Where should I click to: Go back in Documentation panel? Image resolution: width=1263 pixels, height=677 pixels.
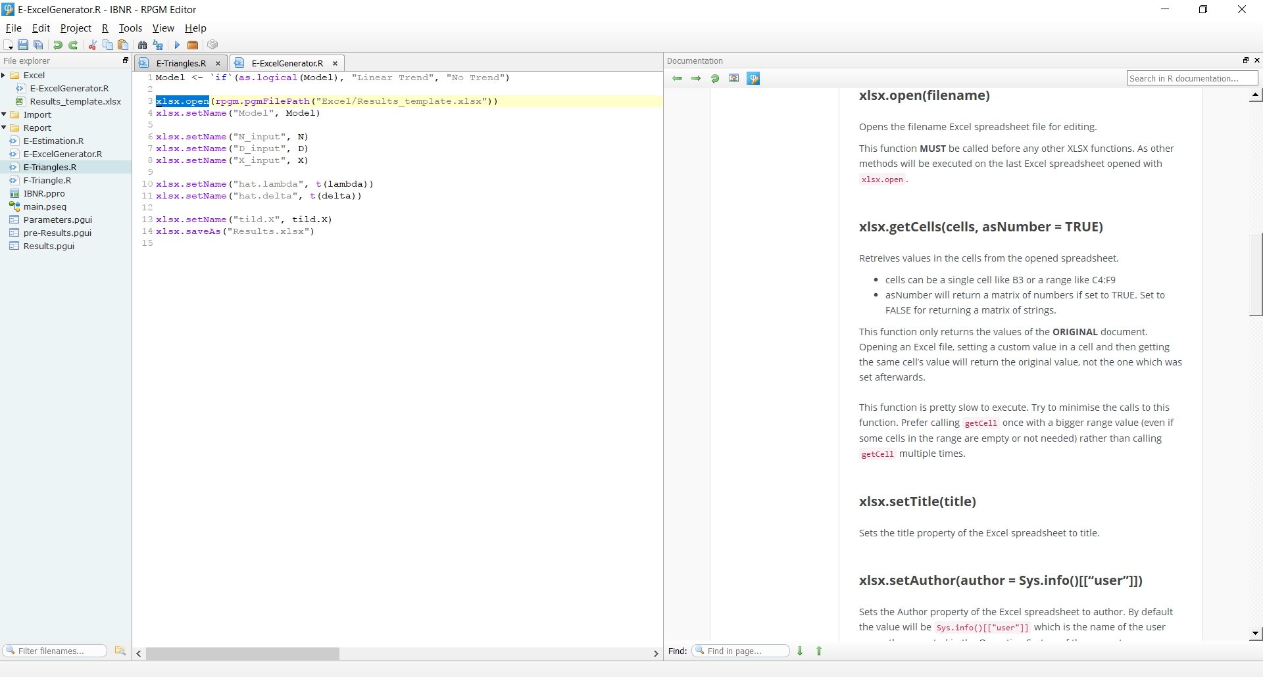[677, 78]
